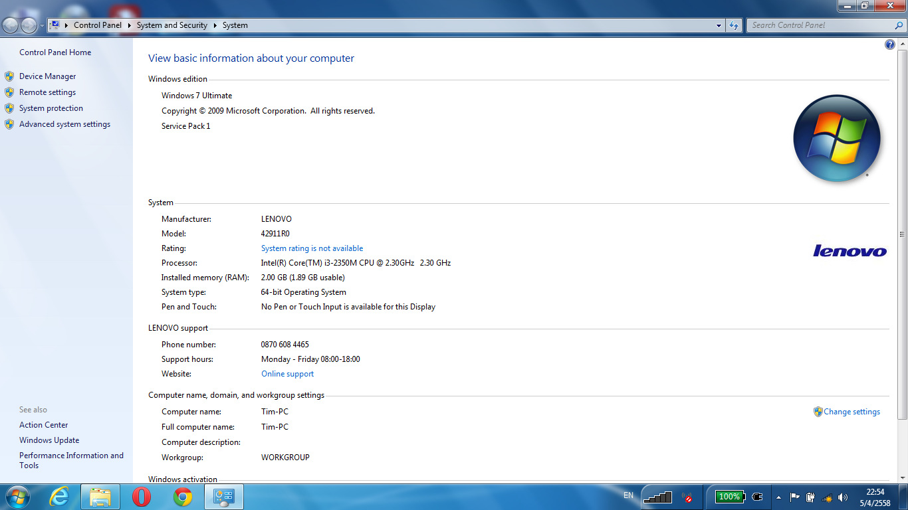This screenshot has height=510, width=908.
Task: Click the battery power plug tray icon
Action: pos(810,497)
